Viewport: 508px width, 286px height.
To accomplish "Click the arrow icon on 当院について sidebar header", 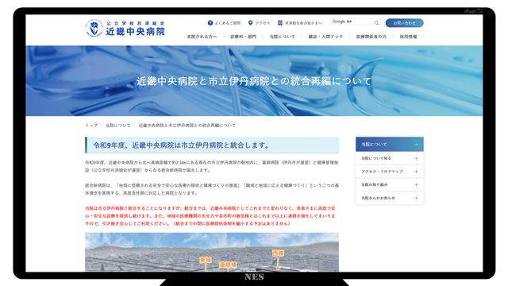I will click(416, 145).
